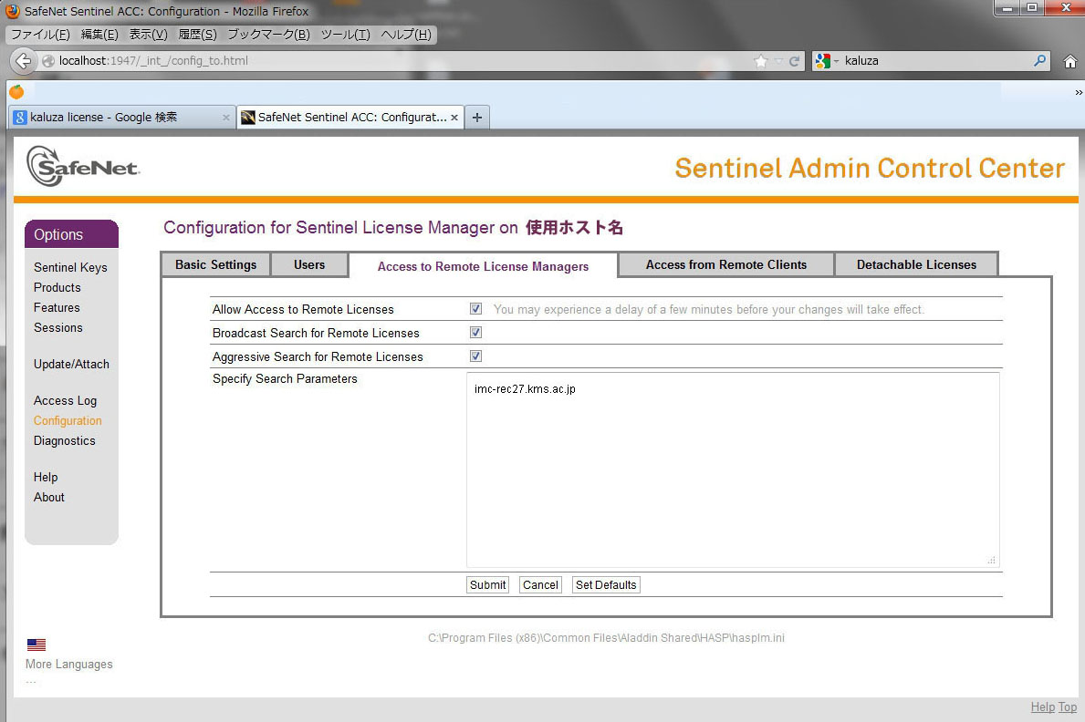1085x722 pixels.
Task: Open Products in Options sidebar
Action: [x=57, y=288]
